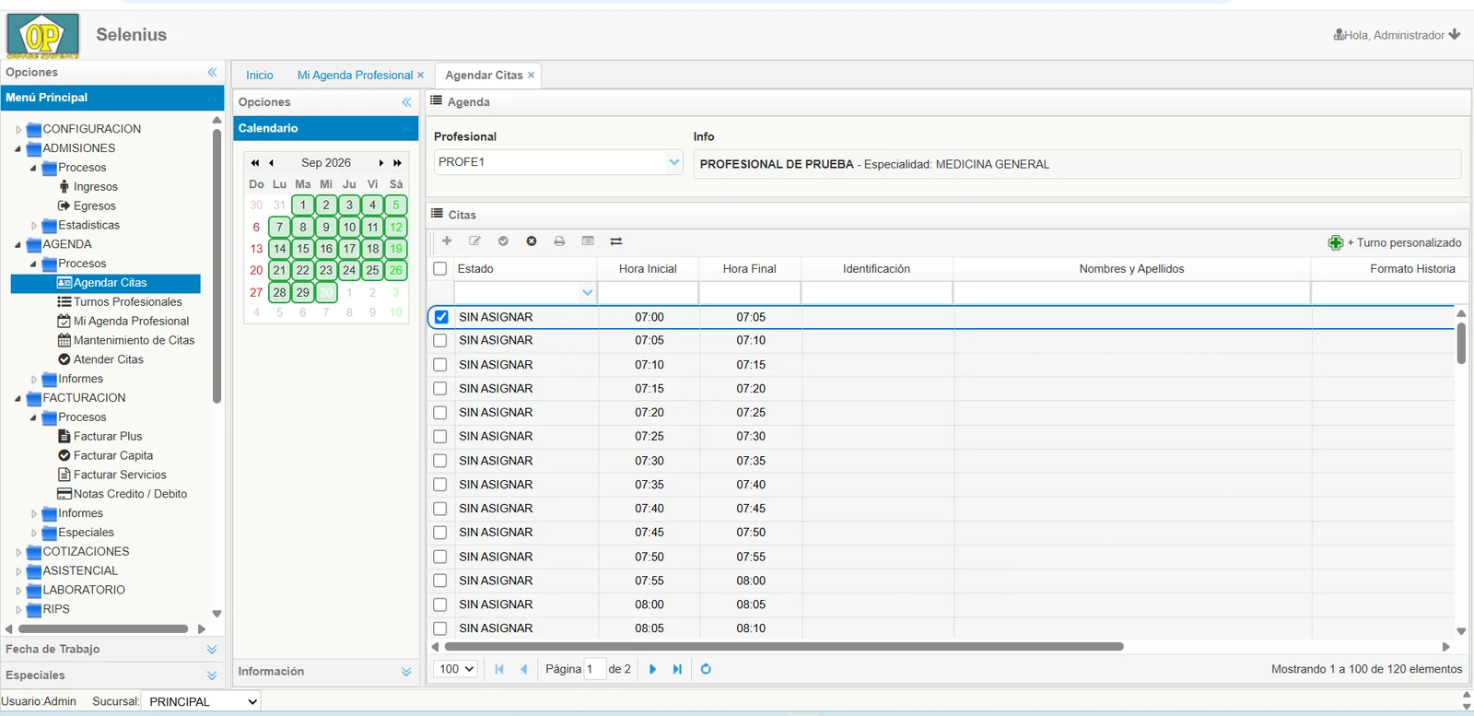Sort by Hora Inicial column header
Image resolution: width=1474 pixels, height=716 pixels.
click(648, 269)
